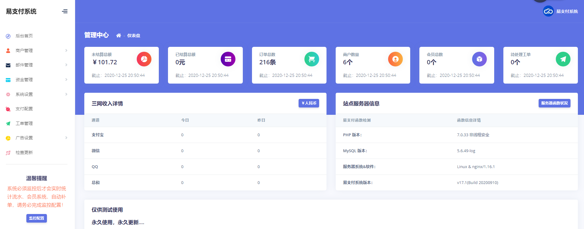584x229 pixels.
Task: Go to 工单管理 in sidebar
Action: [x=24, y=123]
